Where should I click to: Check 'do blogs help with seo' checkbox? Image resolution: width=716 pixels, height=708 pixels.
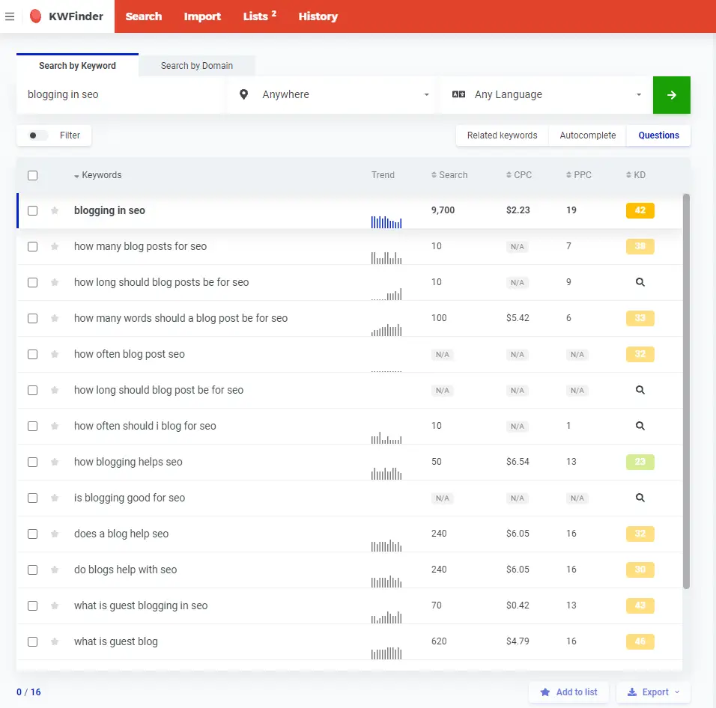[x=32, y=570]
